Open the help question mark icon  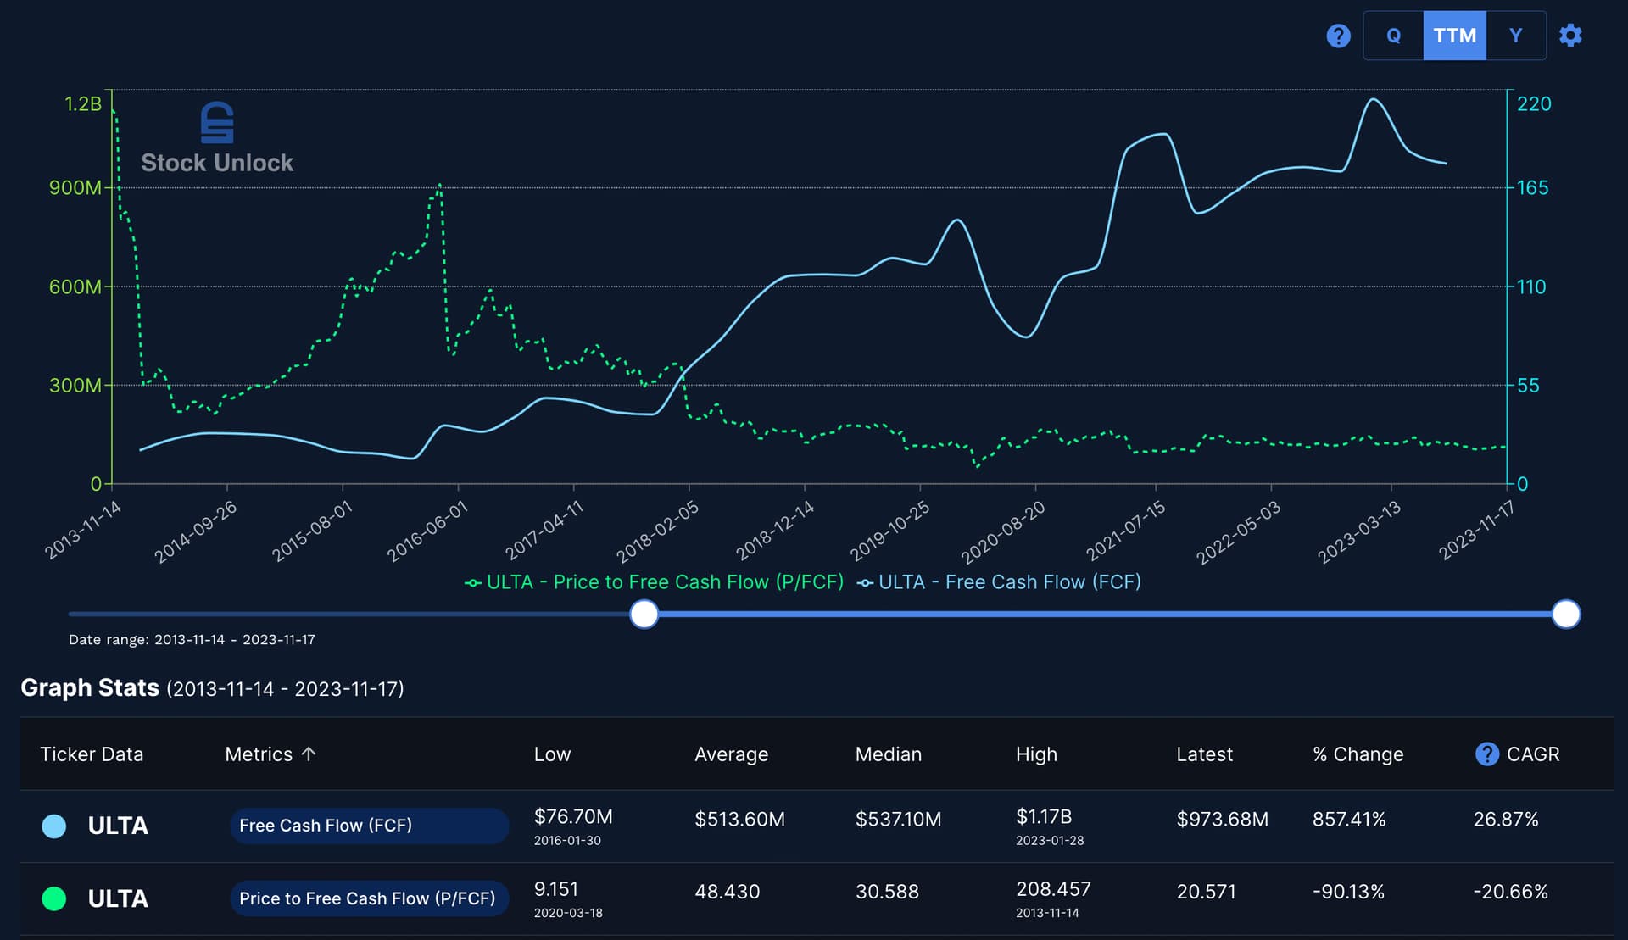coord(1338,36)
